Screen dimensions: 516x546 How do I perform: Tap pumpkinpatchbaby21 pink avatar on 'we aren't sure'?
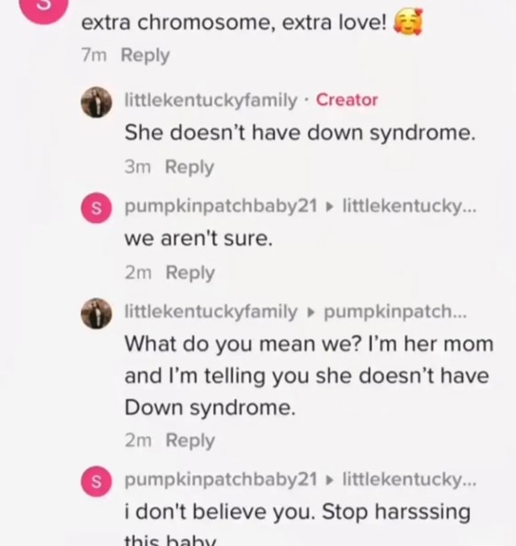point(97,208)
